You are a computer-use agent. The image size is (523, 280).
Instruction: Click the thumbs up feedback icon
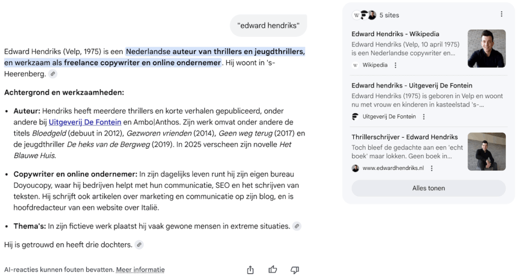[x=273, y=270]
